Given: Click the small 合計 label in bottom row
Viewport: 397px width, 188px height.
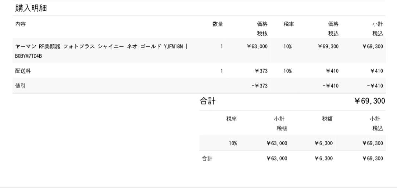Looking at the screenshot, I should (x=207, y=158).
